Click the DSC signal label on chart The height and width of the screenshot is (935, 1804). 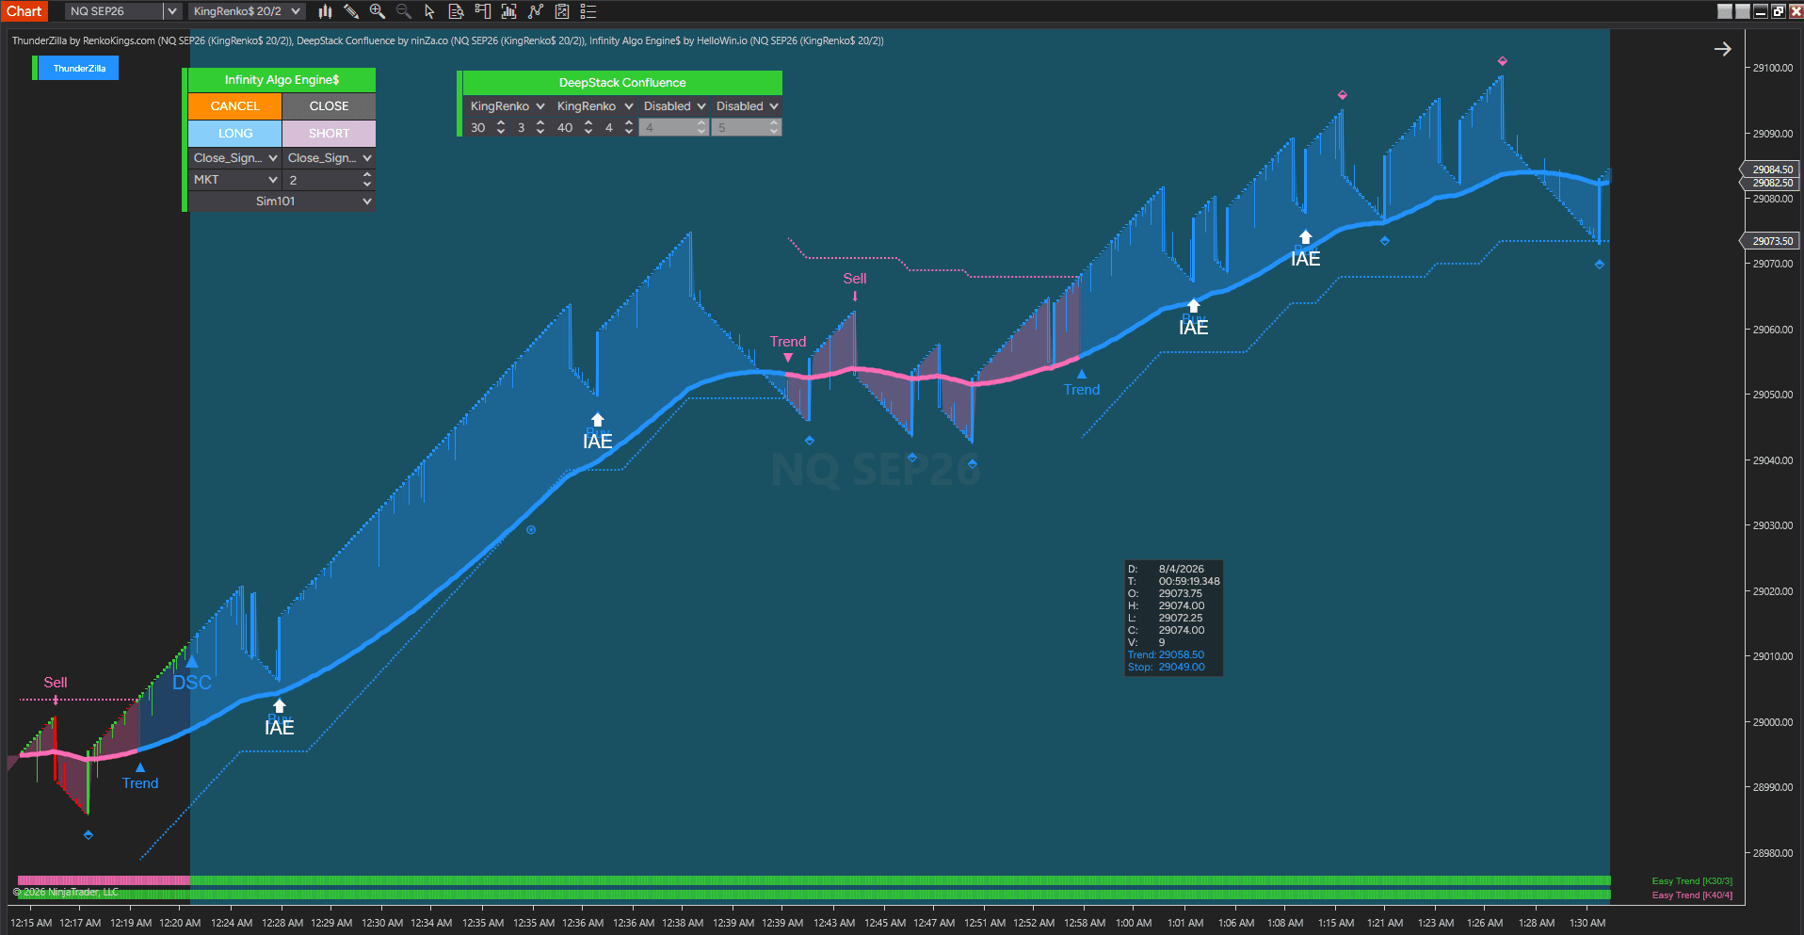[192, 683]
